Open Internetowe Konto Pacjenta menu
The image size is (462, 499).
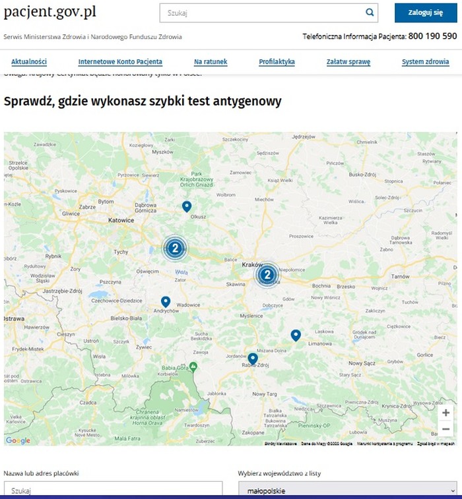click(120, 62)
